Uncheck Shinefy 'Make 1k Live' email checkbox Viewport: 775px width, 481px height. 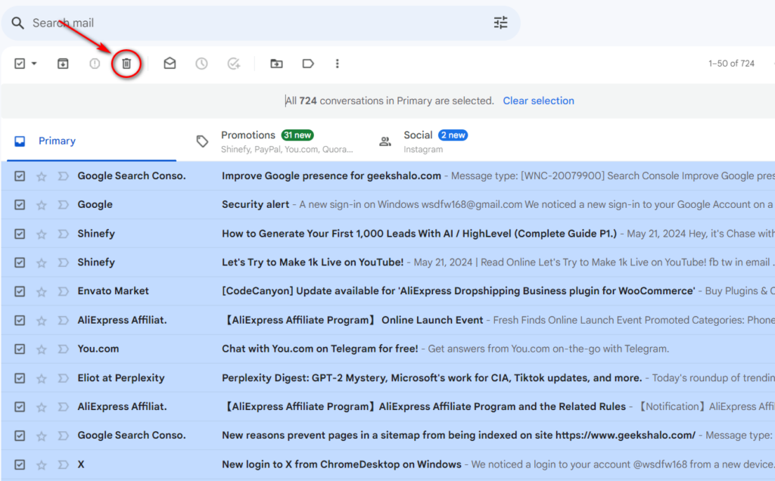click(20, 262)
